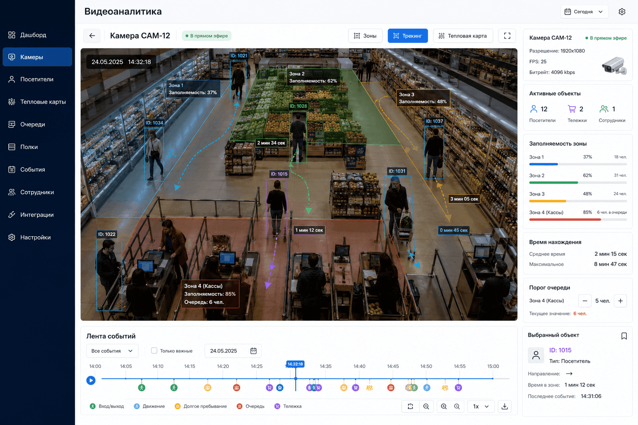Click the Тележки cart icon under Активные объекты
The height and width of the screenshot is (425, 638).
point(572,109)
